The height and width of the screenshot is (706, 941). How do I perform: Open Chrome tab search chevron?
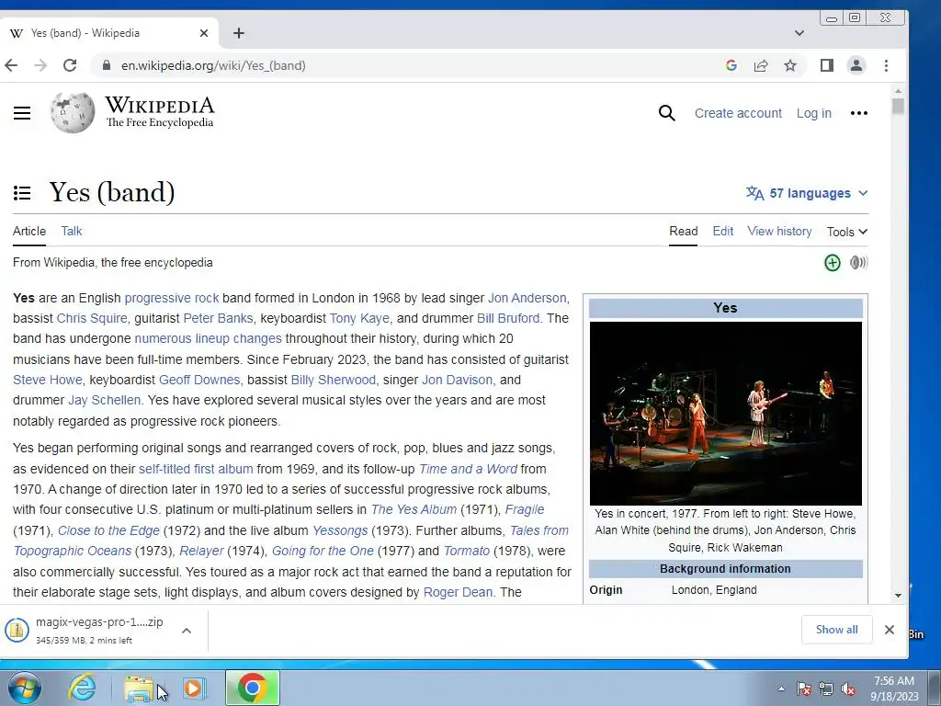(x=799, y=33)
